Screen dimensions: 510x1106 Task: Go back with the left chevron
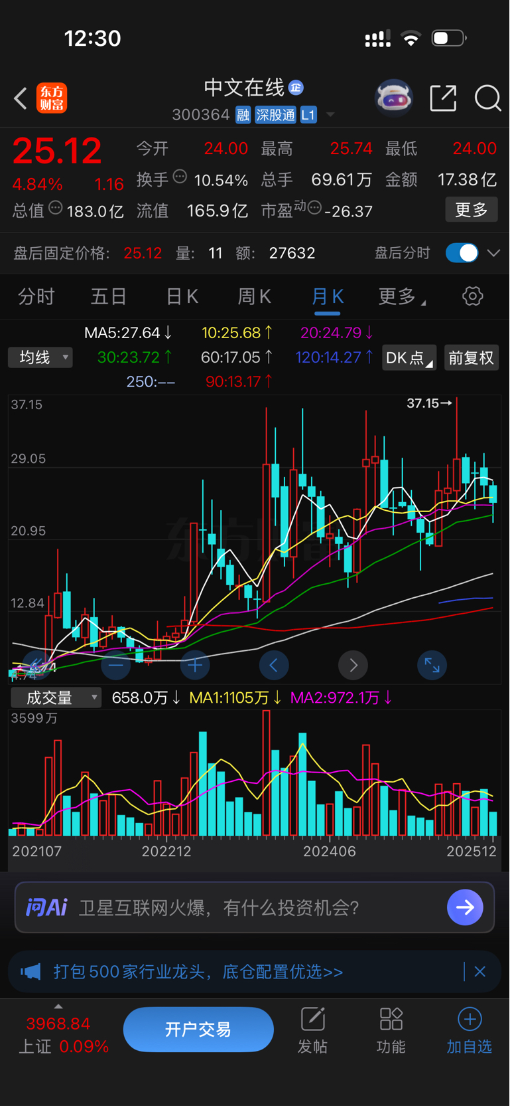click(x=21, y=98)
